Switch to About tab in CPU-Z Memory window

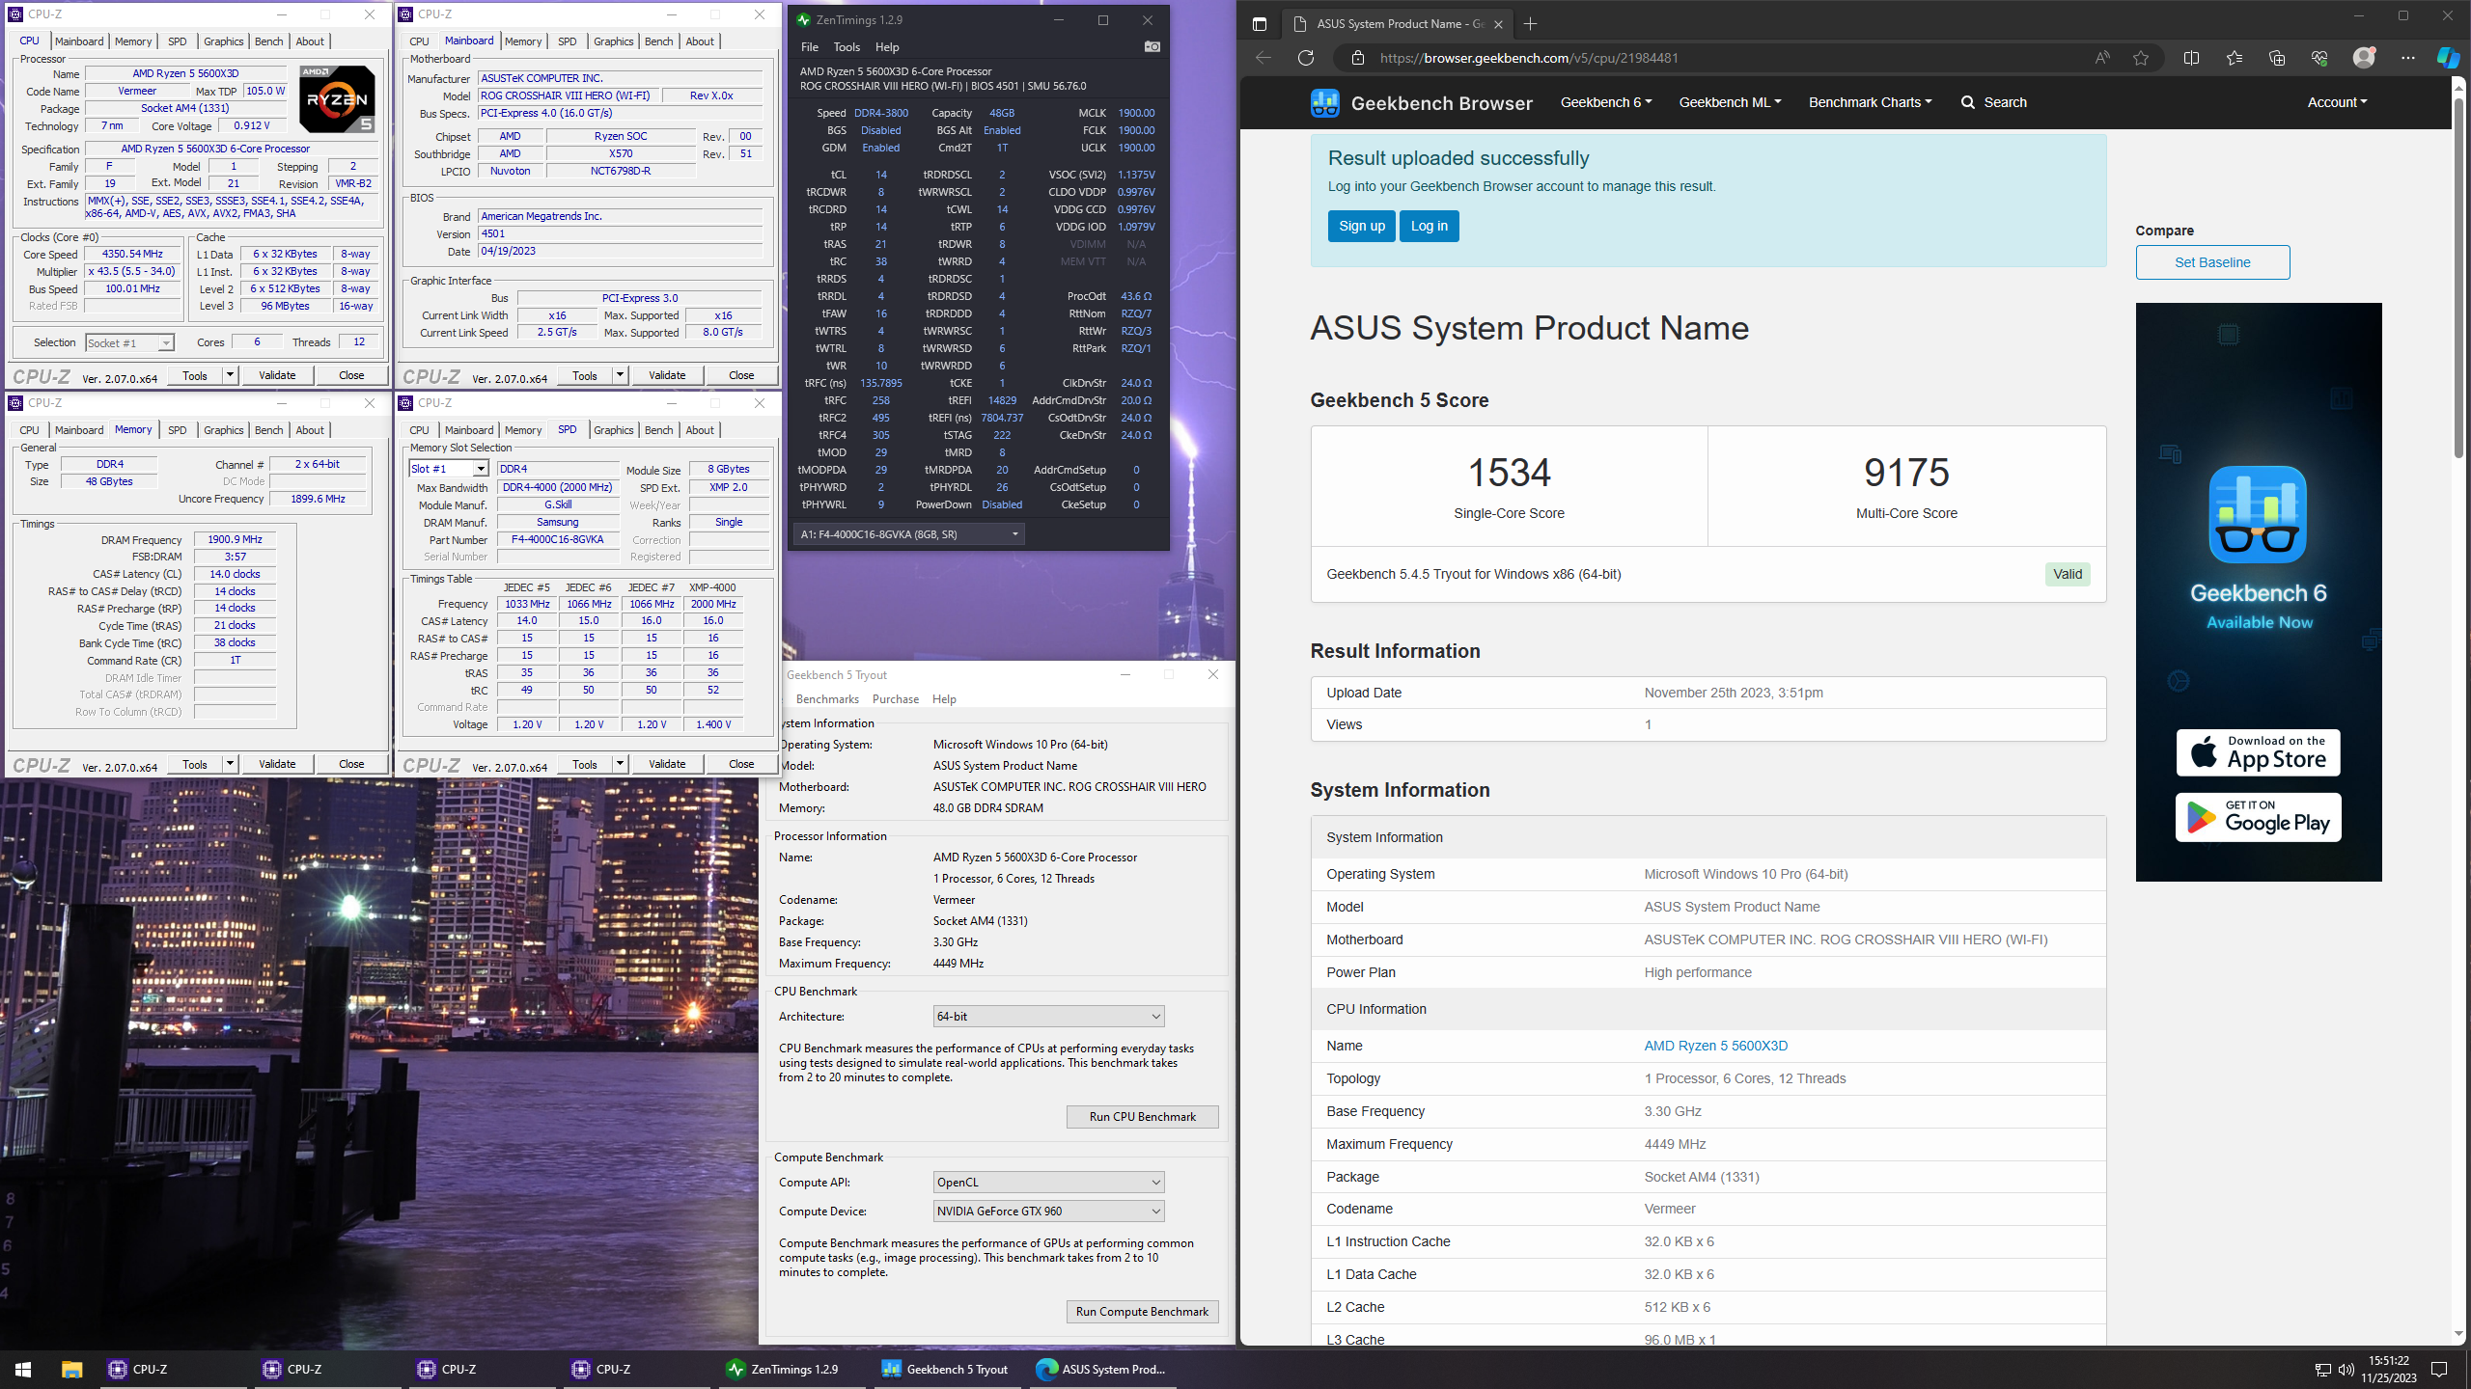(310, 430)
